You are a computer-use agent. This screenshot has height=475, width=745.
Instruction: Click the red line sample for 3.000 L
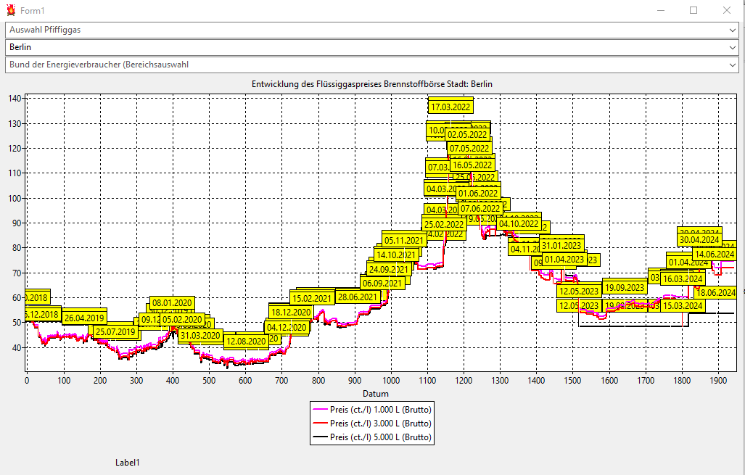click(320, 424)
